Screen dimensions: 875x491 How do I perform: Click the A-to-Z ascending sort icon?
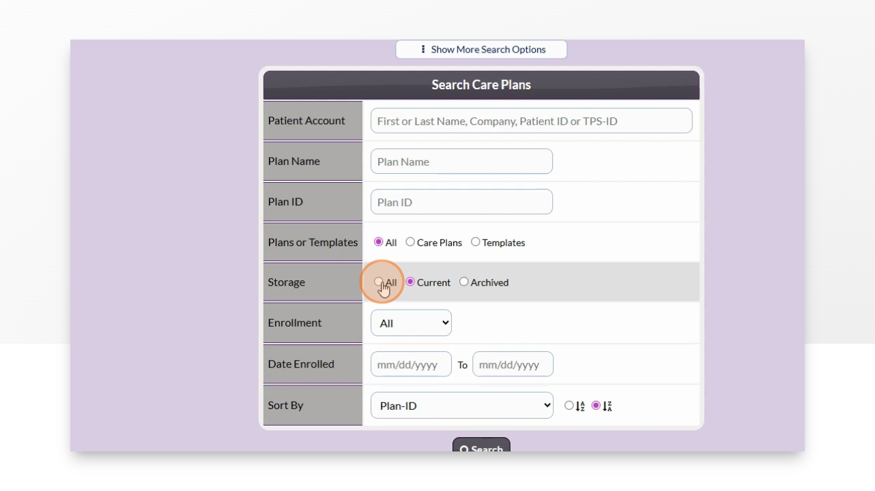click(x=580, y=406)
